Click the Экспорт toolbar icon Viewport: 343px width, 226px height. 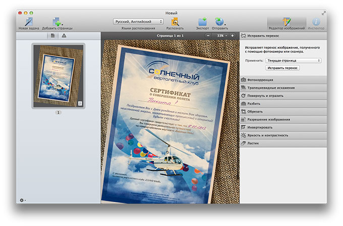tap(202, 21)
